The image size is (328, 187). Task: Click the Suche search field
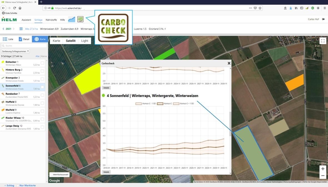tap(24, 46)
